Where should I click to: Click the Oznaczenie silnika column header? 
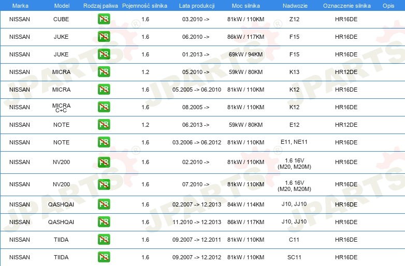(346, 6)
